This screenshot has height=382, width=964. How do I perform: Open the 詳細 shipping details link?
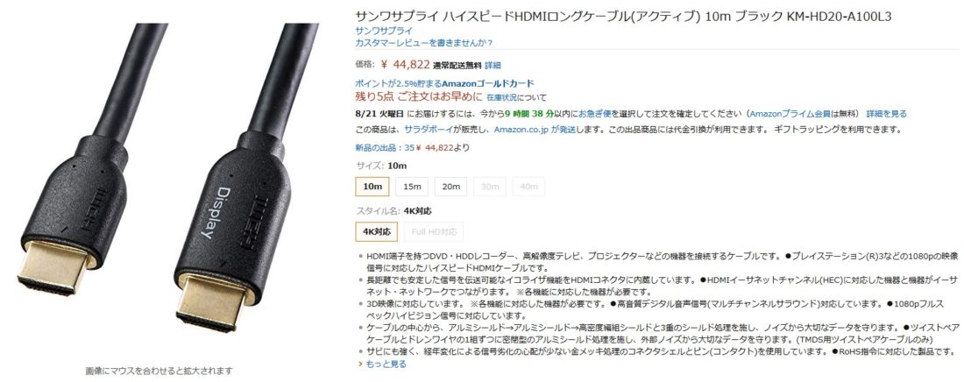pos(493,65)
